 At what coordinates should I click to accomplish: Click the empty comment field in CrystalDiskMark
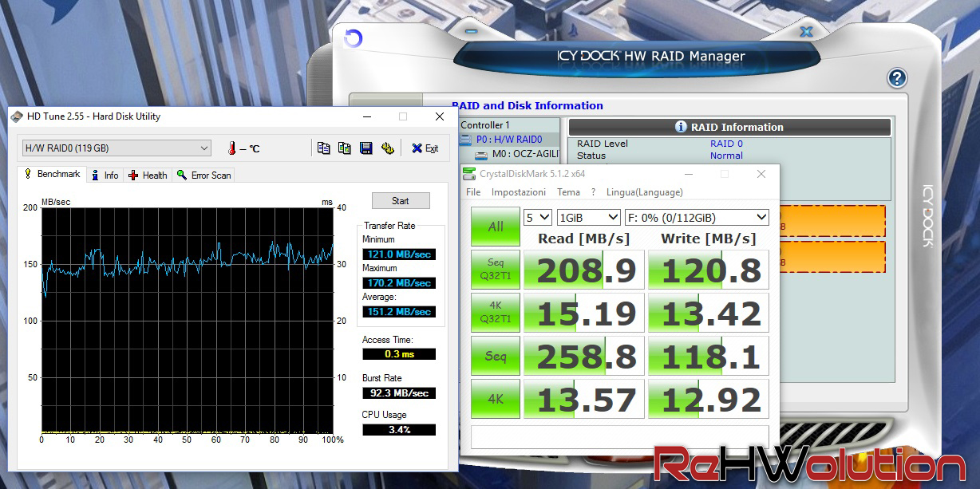point(620,437)
